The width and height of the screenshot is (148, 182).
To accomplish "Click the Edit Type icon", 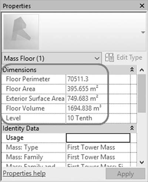I will coord(109,57).
